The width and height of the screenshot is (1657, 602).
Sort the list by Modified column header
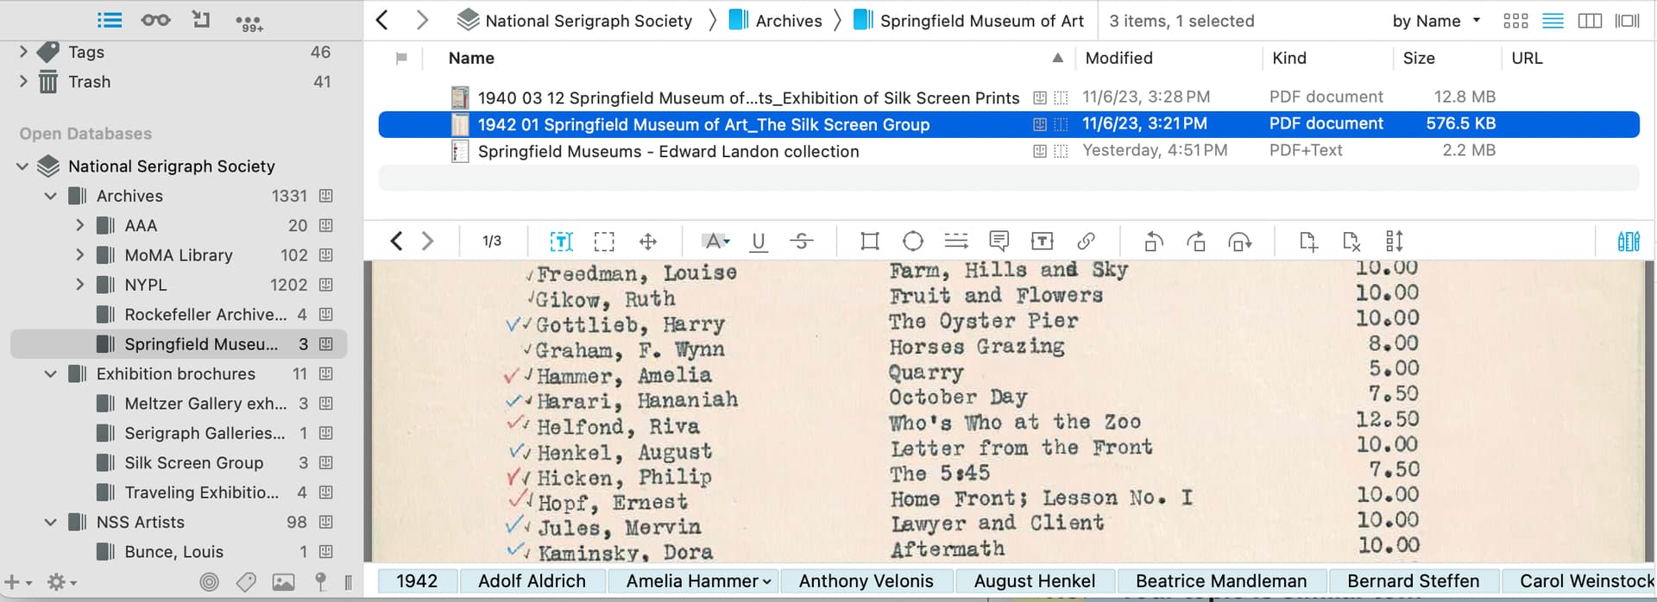click(1118, 58)
